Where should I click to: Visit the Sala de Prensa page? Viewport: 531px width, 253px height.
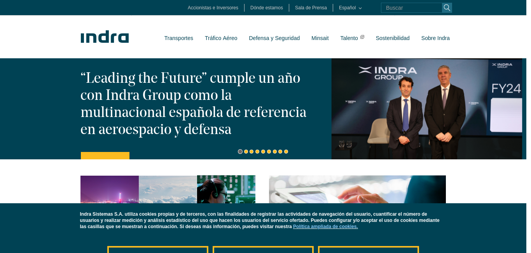click(311, 8)
